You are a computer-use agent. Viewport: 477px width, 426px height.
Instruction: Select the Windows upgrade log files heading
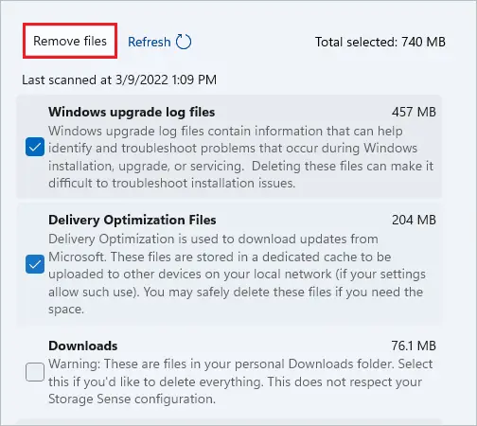(132, 113)
